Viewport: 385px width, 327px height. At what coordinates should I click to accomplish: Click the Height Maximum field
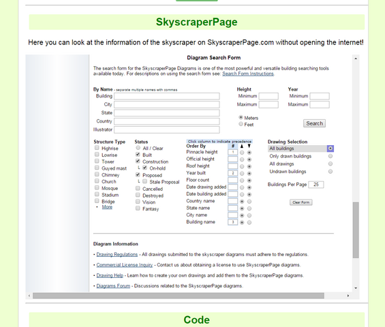(x=268, y=105)
